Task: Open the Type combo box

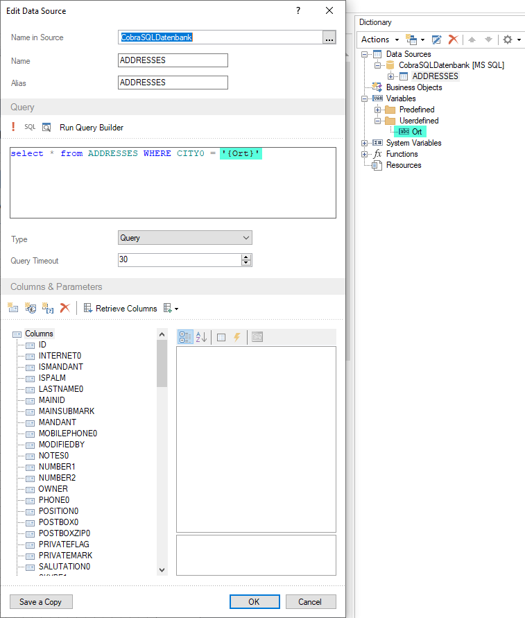Action: (x=185, y=238)
